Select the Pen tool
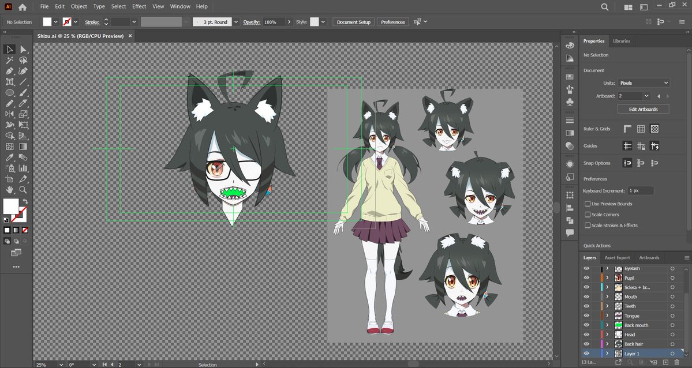 pyautogui.click(x=9, y=71)
